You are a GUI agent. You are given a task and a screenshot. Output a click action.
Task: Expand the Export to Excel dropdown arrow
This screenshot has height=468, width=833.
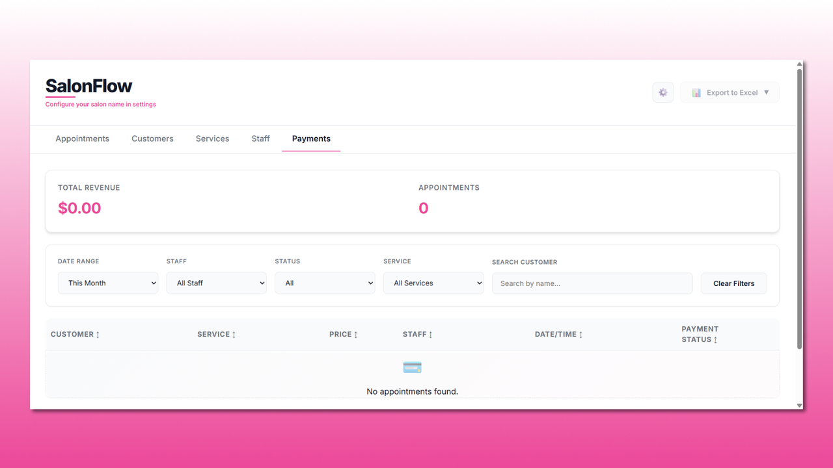click(x=767, y=92)
